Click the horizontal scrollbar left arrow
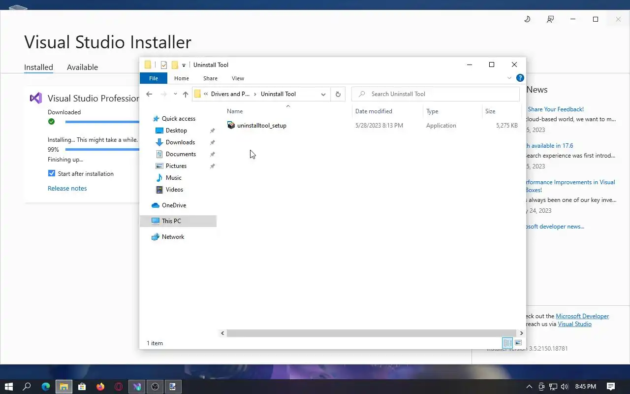The width and height of the screenshot is (630, 394). click(222, 333)
